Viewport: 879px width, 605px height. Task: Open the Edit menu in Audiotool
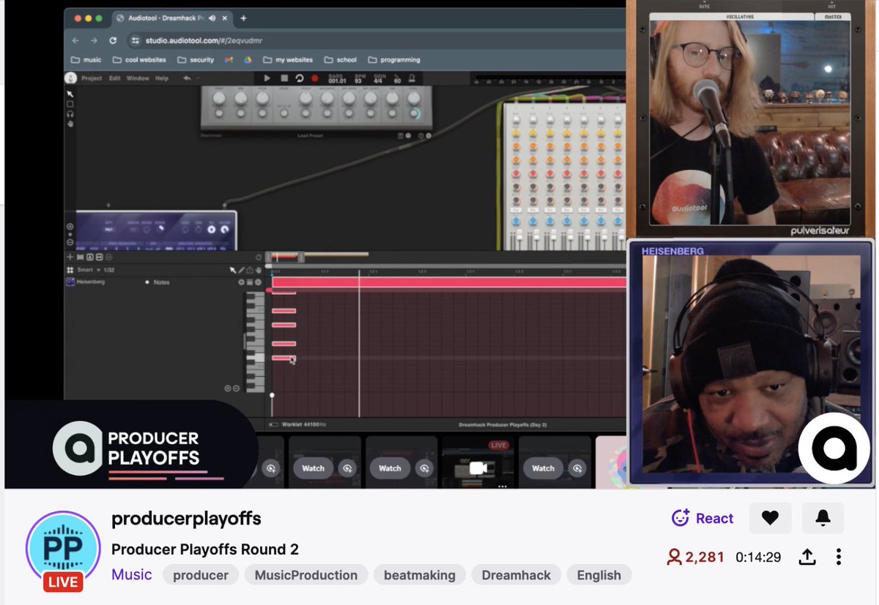(115, 78)
